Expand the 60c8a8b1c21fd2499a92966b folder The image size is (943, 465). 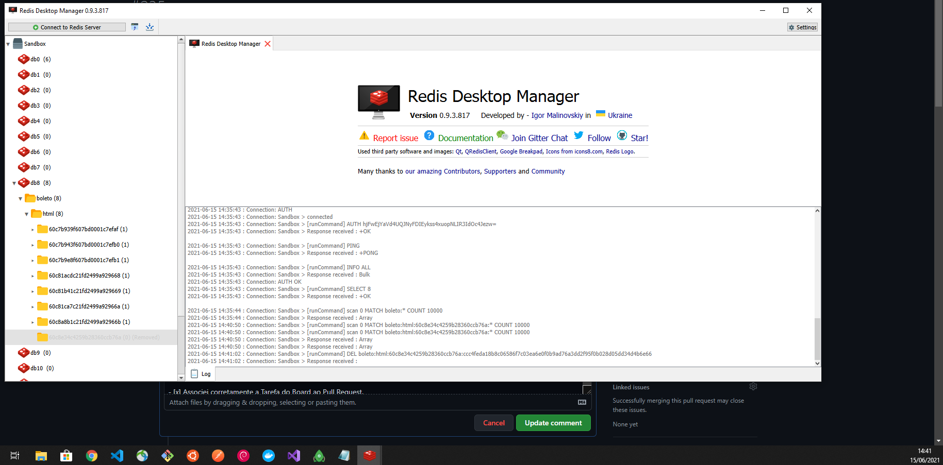pyautogui.click(x=32, y=322)
